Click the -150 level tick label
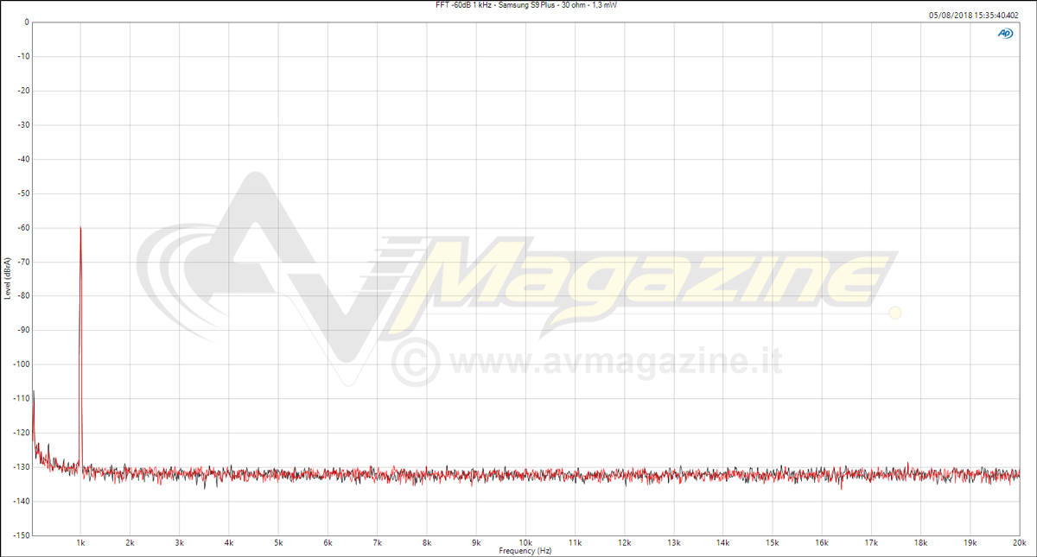Viewport: 1037px width, 557px height. tap(22, 535)
